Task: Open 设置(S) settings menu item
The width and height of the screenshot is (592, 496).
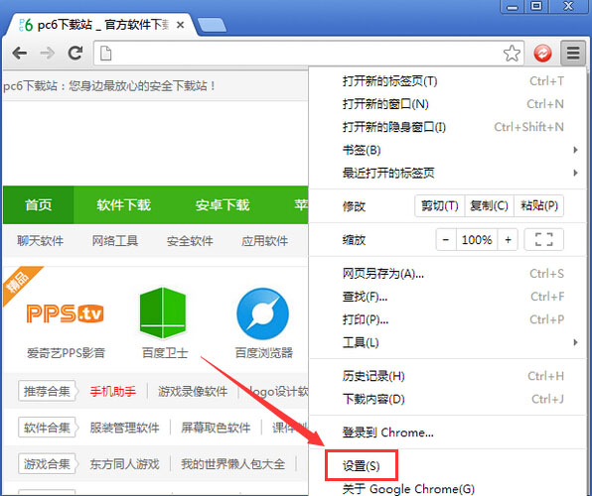Action: pos(447,466)
